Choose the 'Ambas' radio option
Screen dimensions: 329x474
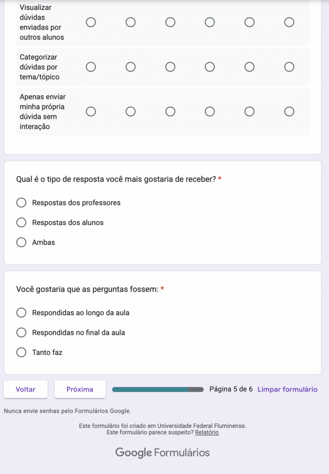click(21, 243)
